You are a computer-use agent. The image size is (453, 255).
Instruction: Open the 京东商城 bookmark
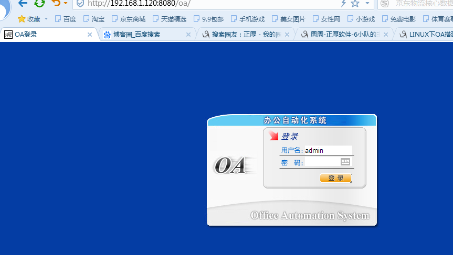point(129,19)
